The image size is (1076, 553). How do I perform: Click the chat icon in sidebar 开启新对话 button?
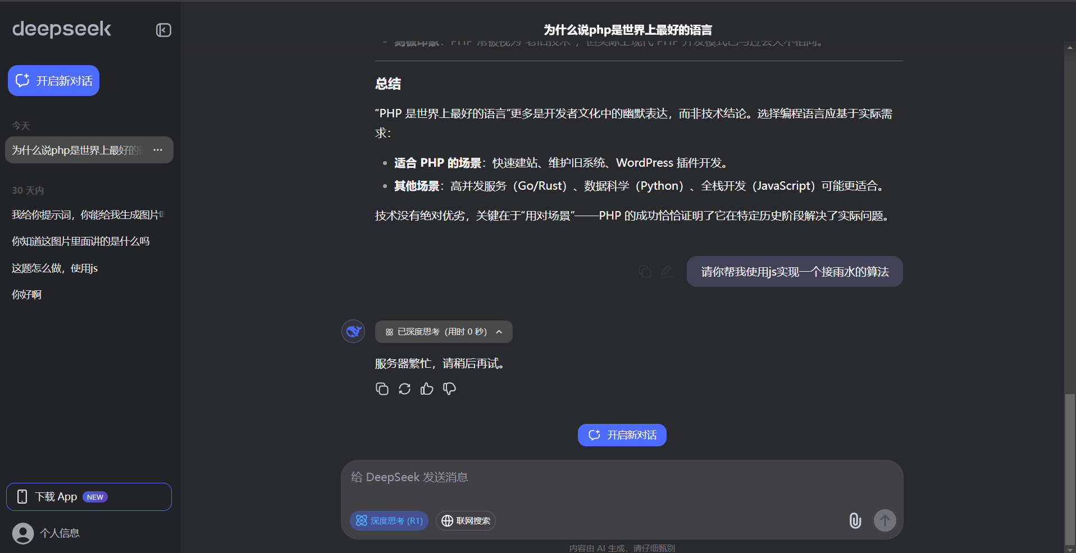[x=22, y=81]
